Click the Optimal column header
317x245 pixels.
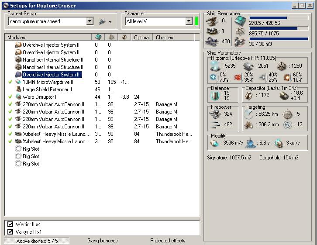point(142,38)
